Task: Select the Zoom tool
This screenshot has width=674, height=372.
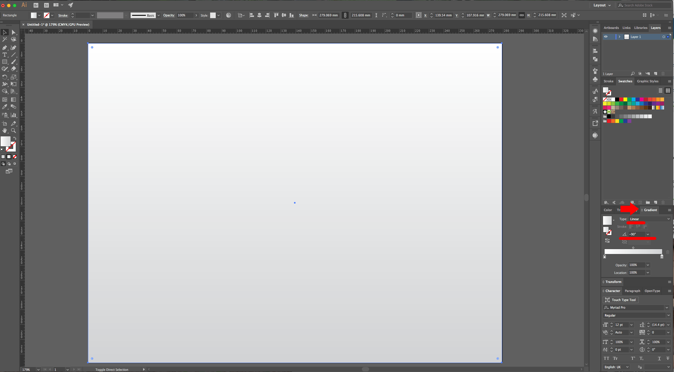Action: coord(13,131)
